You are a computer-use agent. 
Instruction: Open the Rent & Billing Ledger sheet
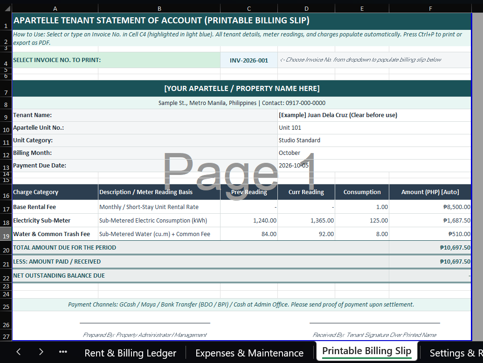(x=130, y=353)
